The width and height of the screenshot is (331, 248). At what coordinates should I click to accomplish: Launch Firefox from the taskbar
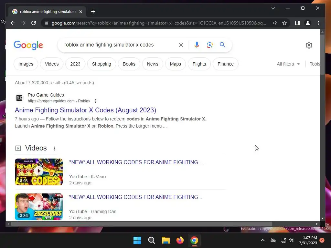[180, 240]
